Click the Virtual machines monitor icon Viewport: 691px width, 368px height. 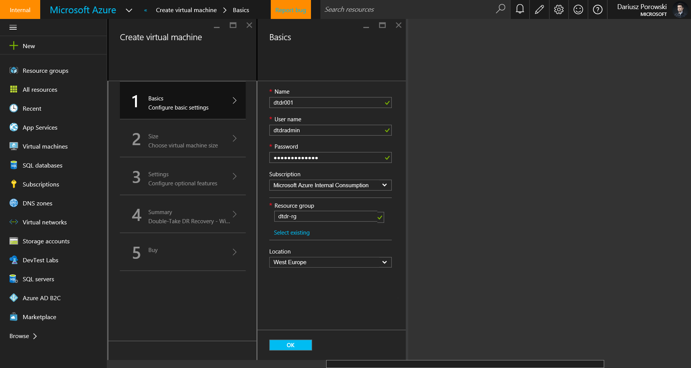point(14,146)
